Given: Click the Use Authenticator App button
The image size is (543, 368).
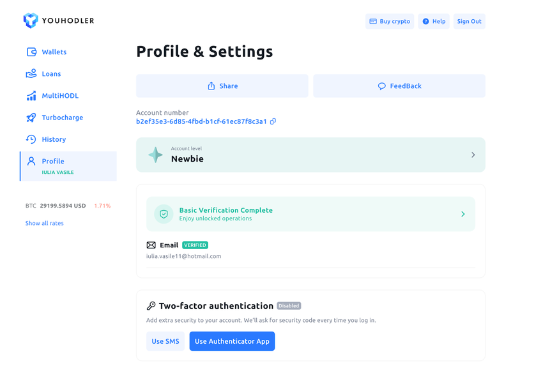Looking at the screenshot, I should pos(232,341).
